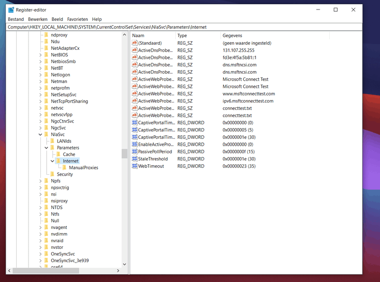380x282 pixels.
Task: Click the tree pane vertical scrollbar thumb
Action: pos(124,153)
